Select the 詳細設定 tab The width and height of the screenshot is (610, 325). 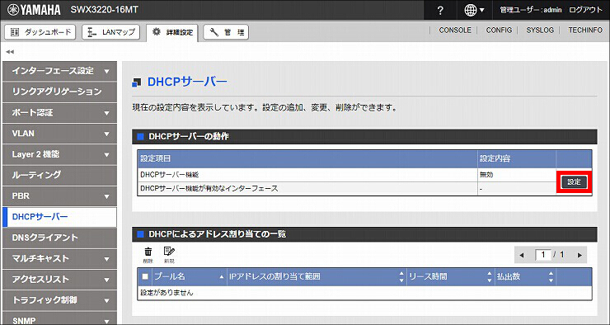[x=172, y=32]
